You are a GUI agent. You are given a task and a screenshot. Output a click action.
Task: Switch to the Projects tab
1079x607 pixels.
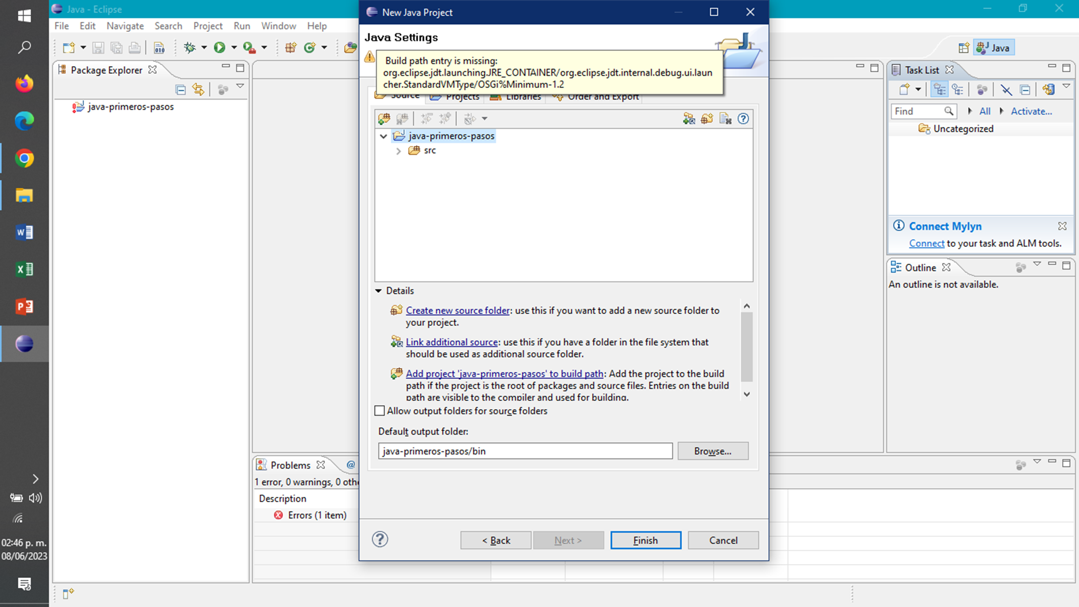point(456,97)
